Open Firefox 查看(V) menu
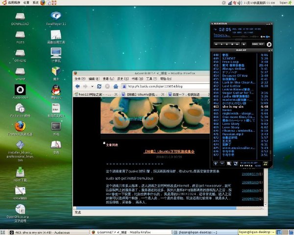This screenshot has height=235, width=294. [x=108, y=79]
